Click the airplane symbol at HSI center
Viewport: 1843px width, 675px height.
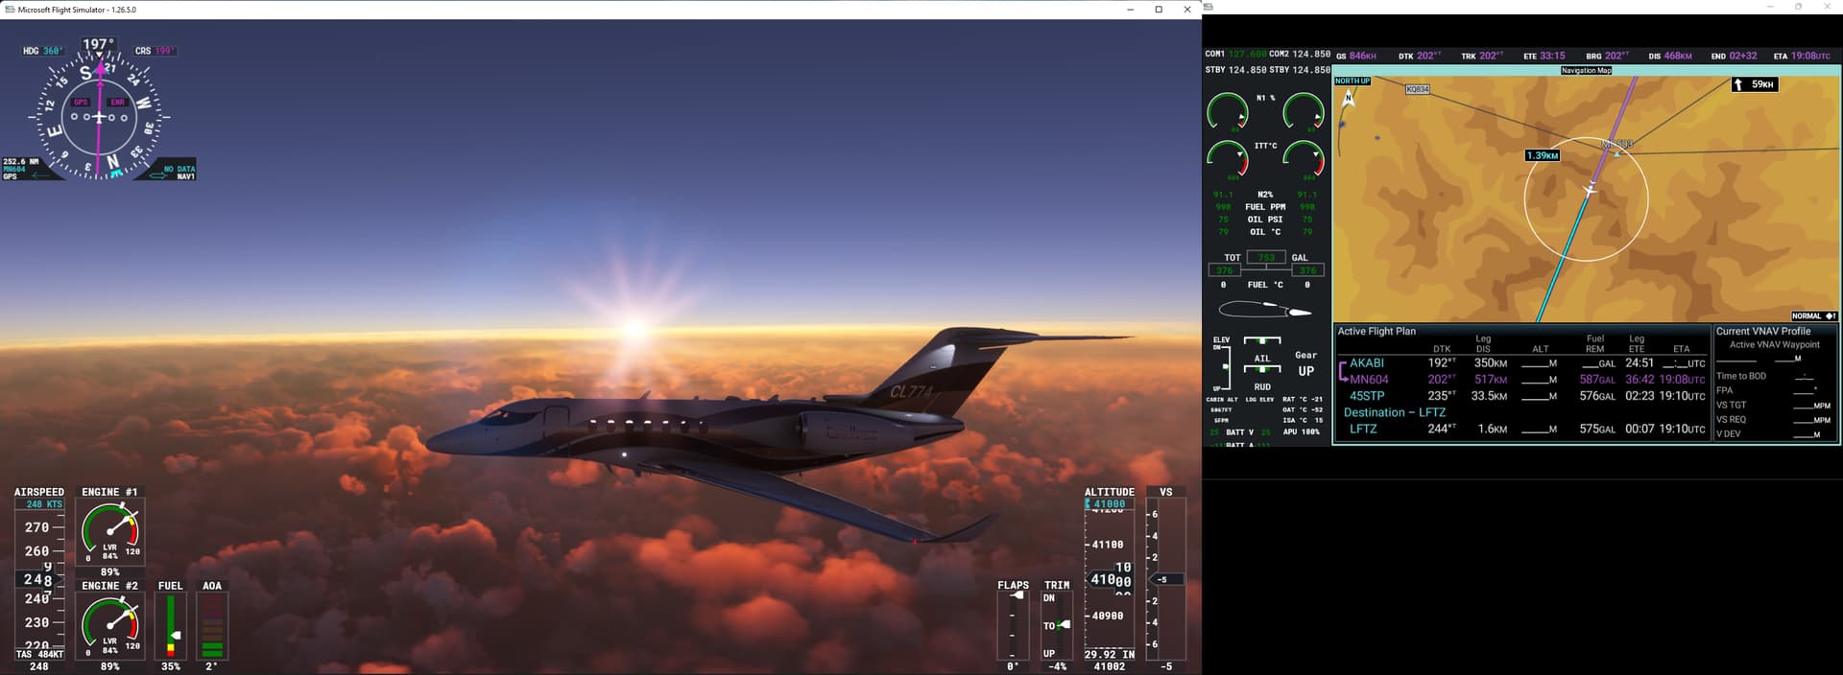[98, 117]
